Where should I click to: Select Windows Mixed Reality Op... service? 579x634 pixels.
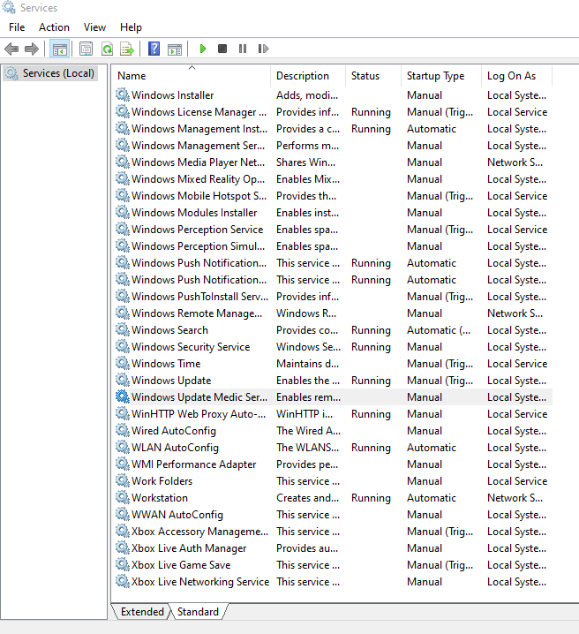pyautogui.click(x=334, y=178)
